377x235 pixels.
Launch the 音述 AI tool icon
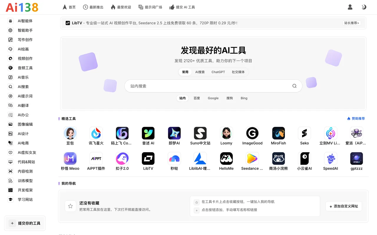pos(148,133)
